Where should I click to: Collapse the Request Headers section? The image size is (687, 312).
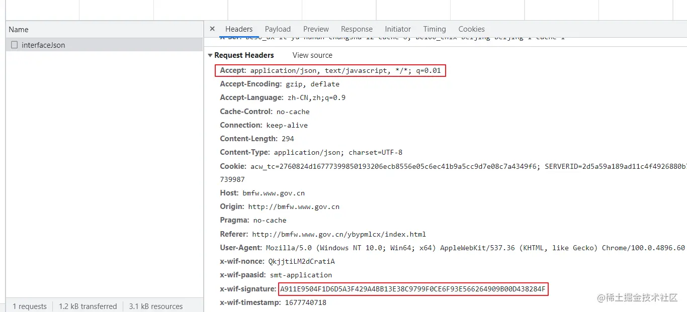coord(210,55)
